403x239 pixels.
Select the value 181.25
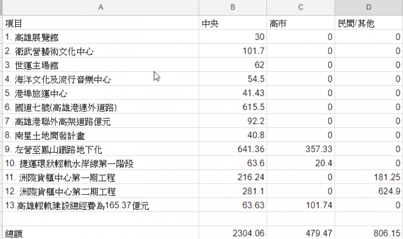pos(369,177)
